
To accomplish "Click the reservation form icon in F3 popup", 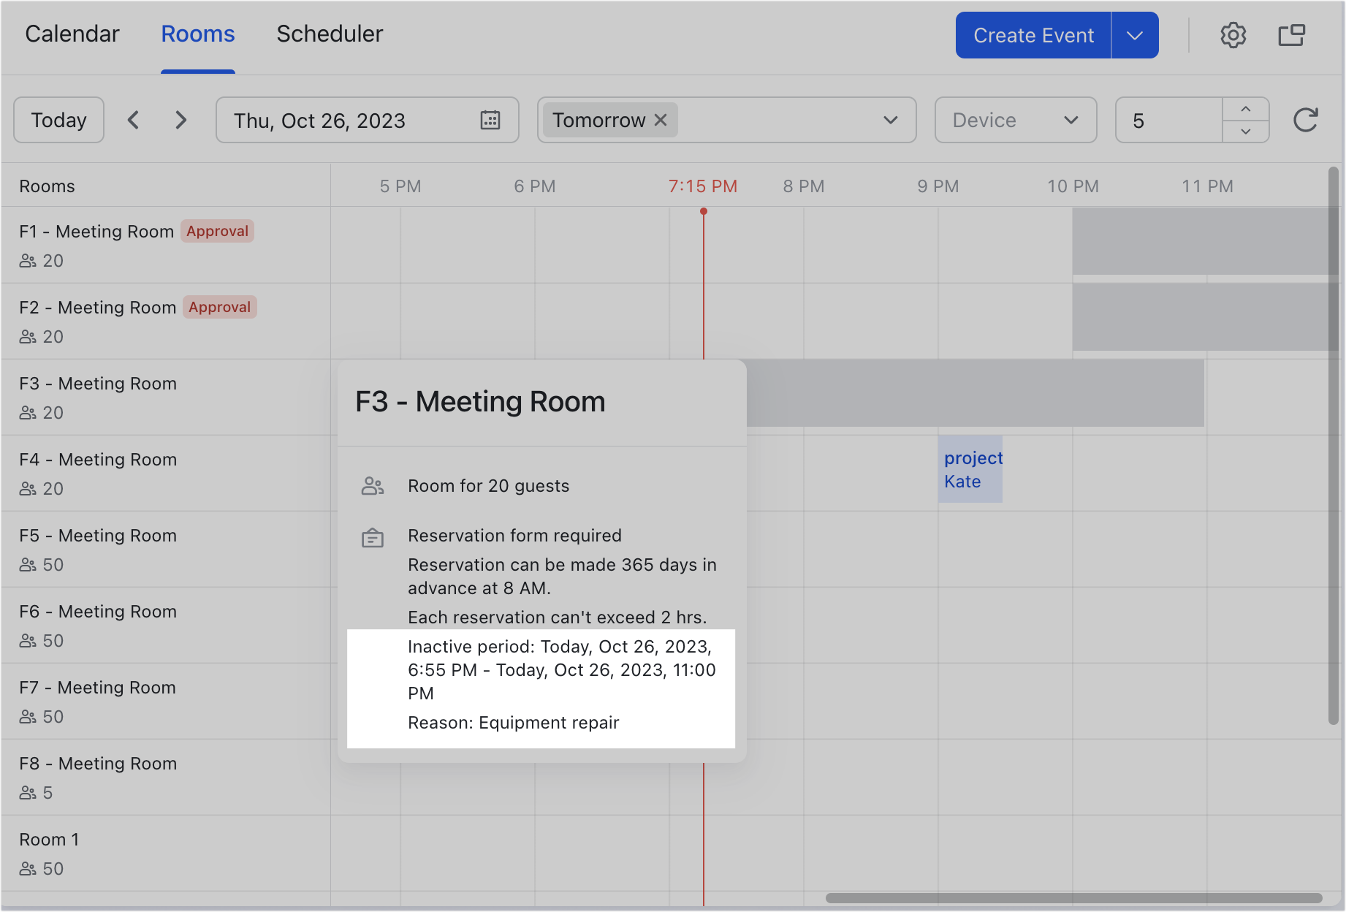I will [373, 537].
